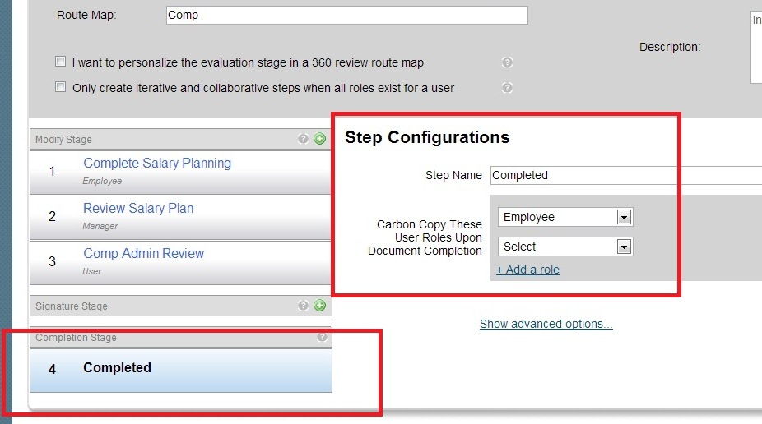The image size is (762, 424).
Task: Open help icon for 360 review personalization
Action: [507, 62]
